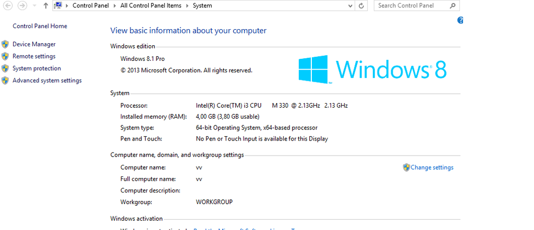Expand arrow after All Control Panel Items
534x230 pixels.
tap(187, 6)
